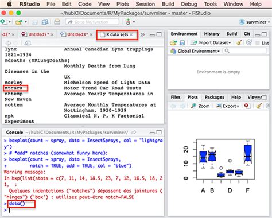Click the remove current plot icon

tap(247, 106)
